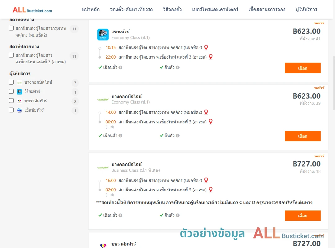
Task: Tick บุษราคัมทัวร์ operator checkbox
Action: (x=11, y=101)
